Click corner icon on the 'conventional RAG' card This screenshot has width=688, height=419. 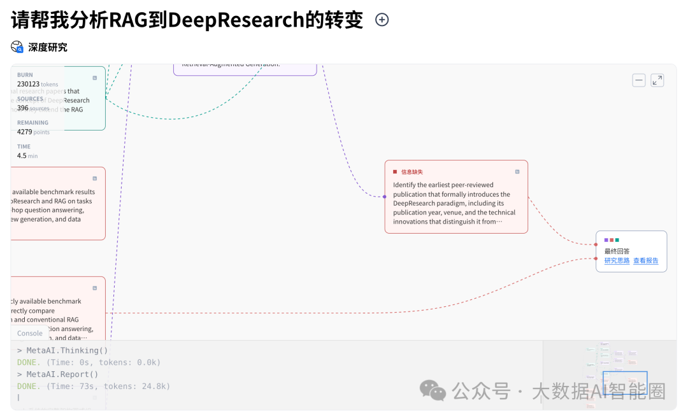[95, 288]
